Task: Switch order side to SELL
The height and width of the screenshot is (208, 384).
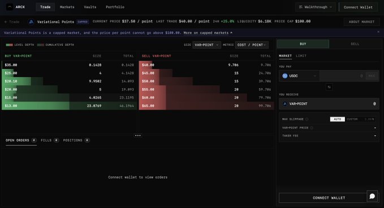Action: [355, 44]
